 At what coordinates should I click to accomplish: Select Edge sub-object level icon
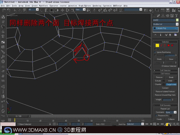[161, 45]
